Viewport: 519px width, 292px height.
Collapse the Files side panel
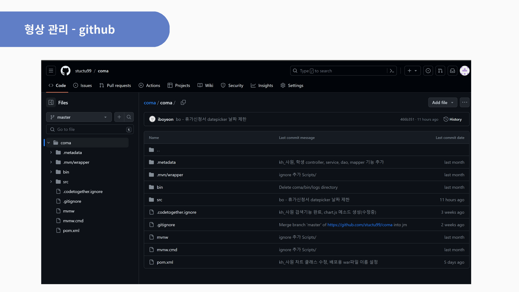(51, 102)
